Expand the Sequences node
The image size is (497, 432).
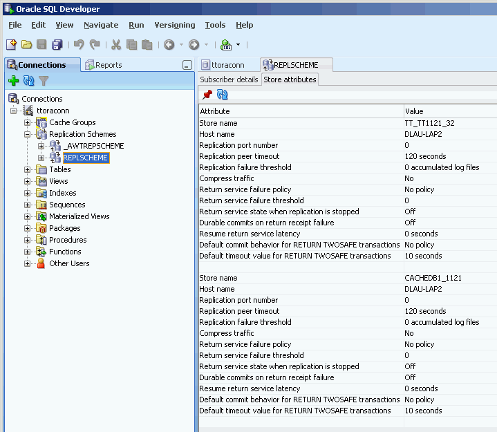pyautogui.click(x=27, y=205)
